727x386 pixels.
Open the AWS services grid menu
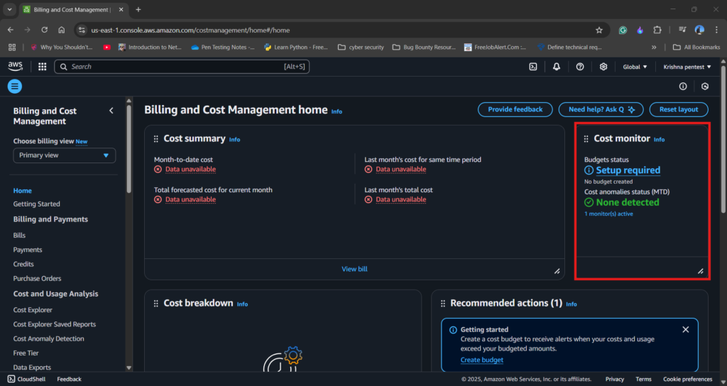(x=42, y=67)
